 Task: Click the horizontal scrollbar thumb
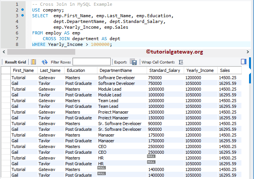point(41,52)
